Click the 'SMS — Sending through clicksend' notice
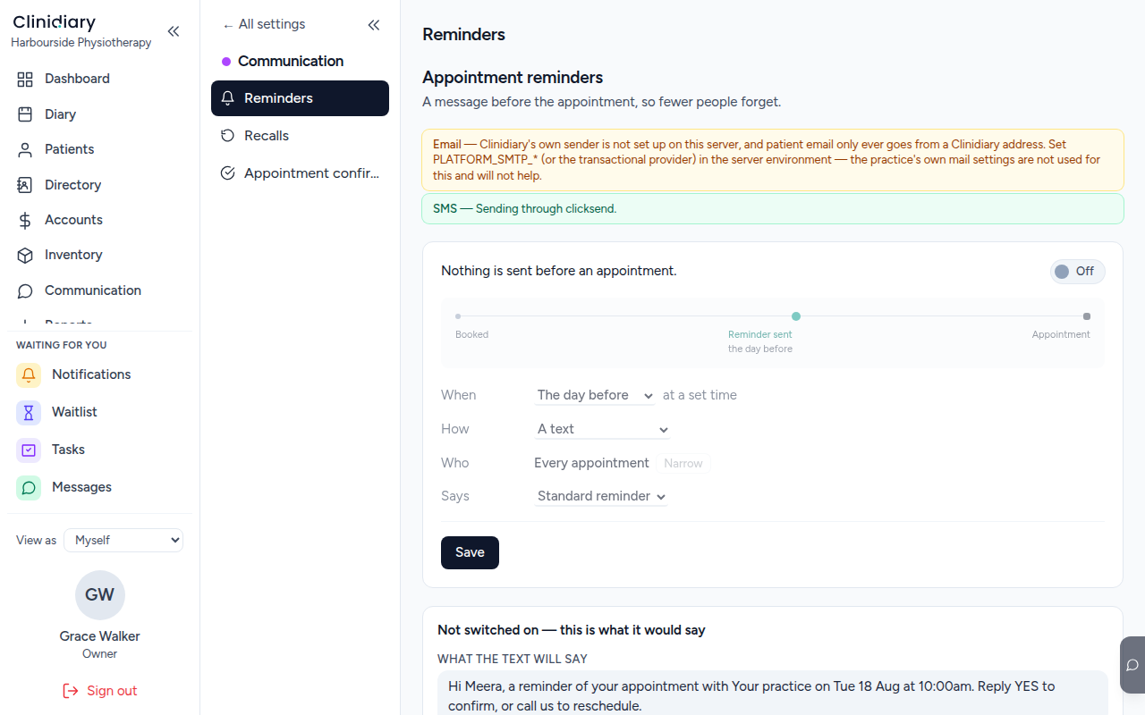Viewport: 1145px width, 715px height. point(773,208)
